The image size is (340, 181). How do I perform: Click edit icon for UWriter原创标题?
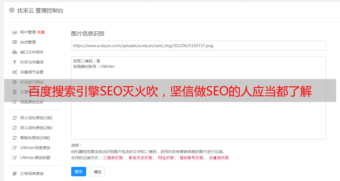15,158
